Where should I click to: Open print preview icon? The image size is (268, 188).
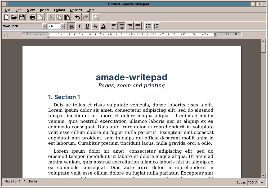(x=41, y=17)
